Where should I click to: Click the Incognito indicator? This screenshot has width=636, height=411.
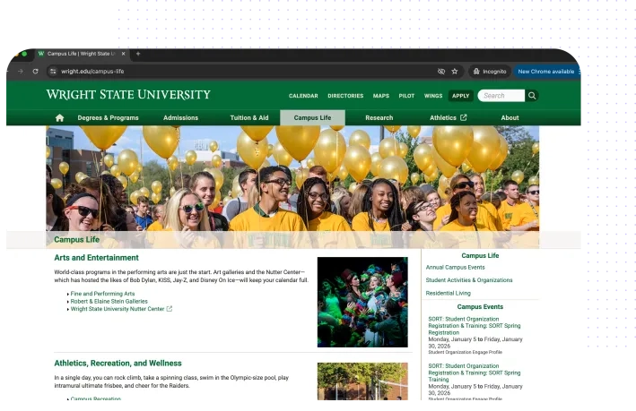(x=490, y=72)
